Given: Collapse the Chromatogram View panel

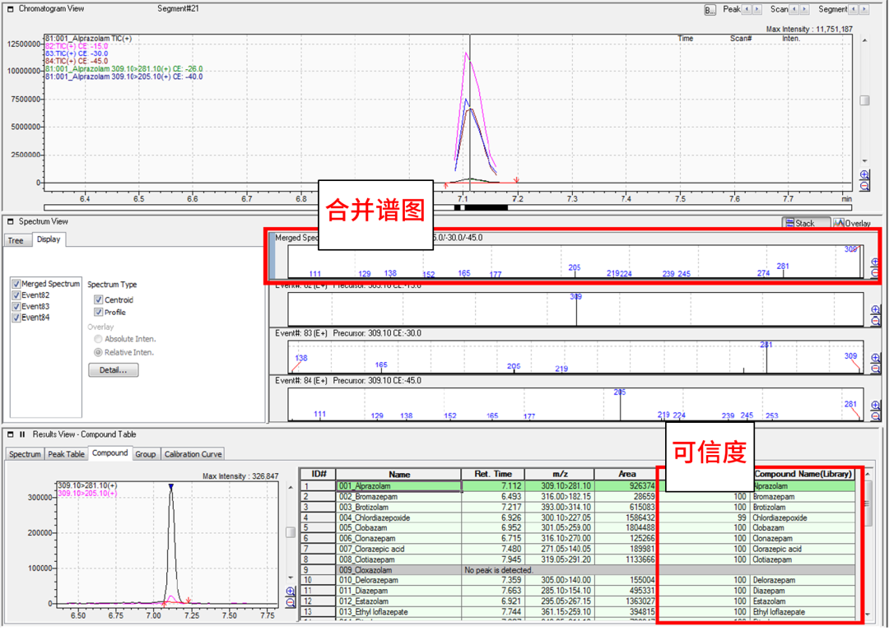Looking at the screenshot, I should pyautogui.click(x=11, y=9).
